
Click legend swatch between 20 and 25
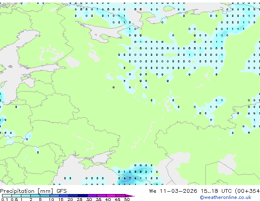(73, 196)
